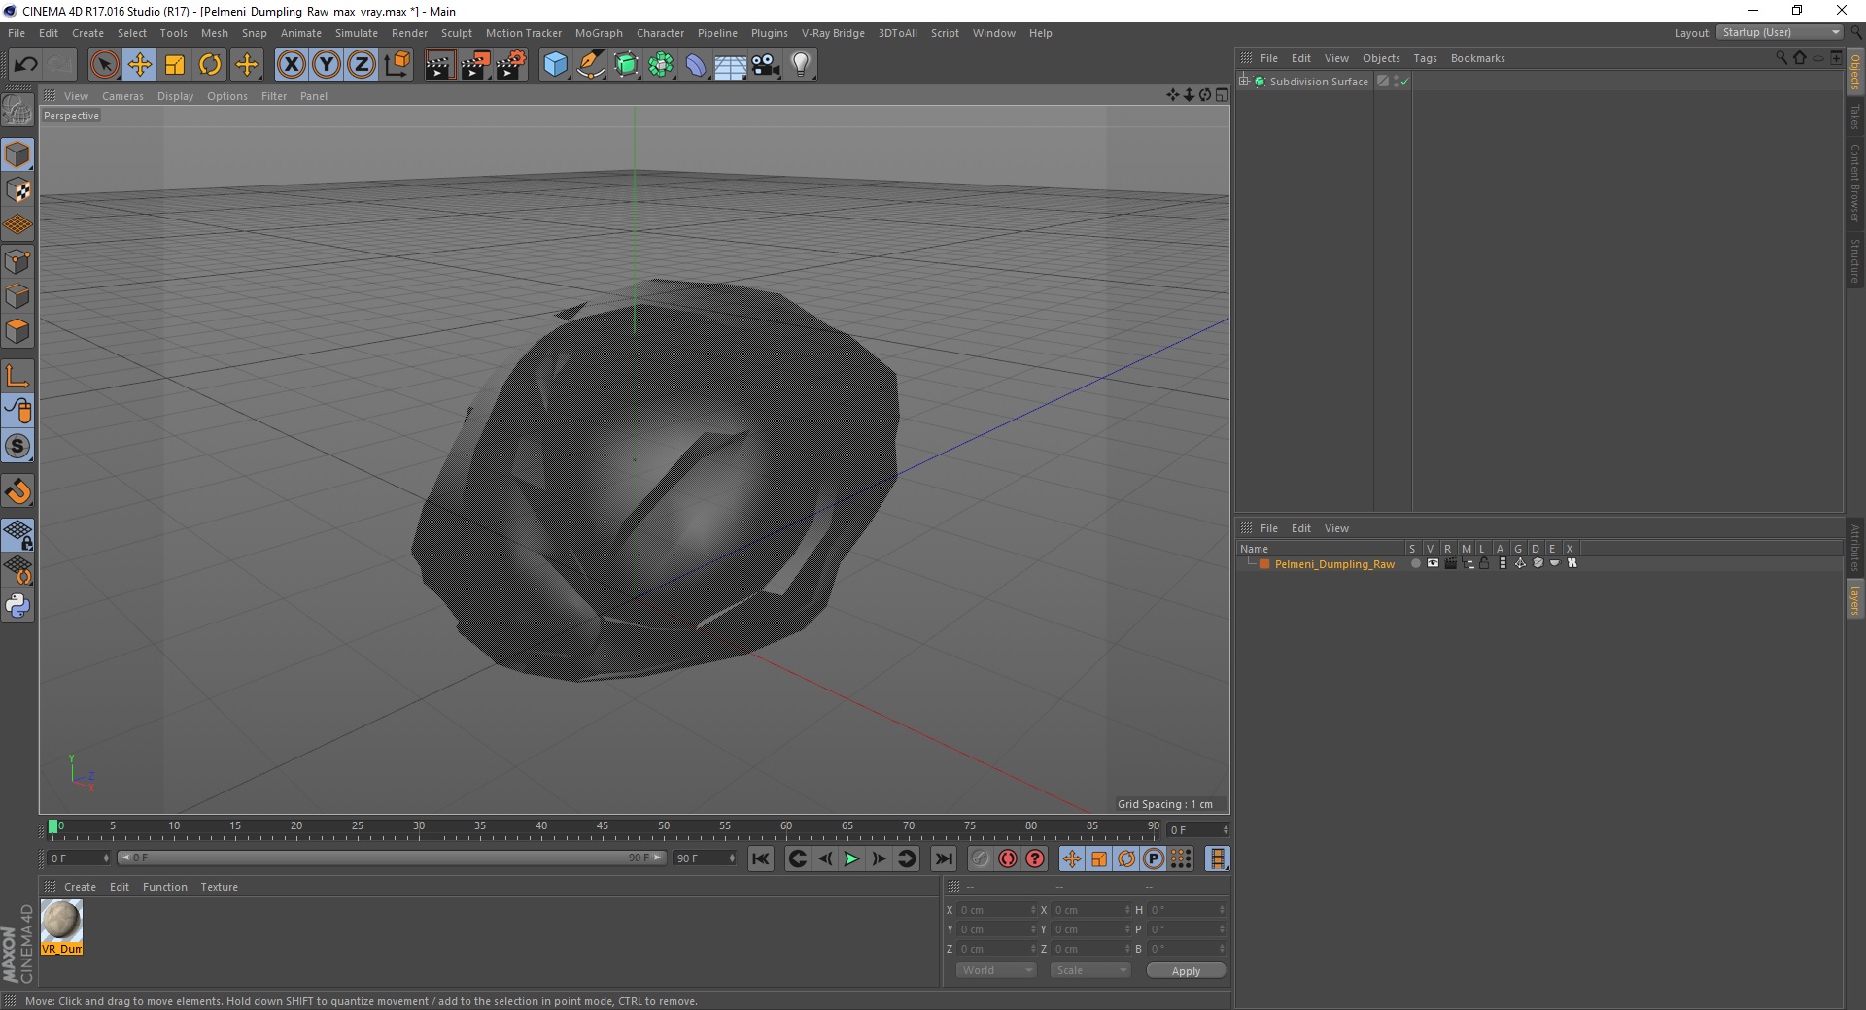
Task: Play animation forward
Action: tap(851, 858)
